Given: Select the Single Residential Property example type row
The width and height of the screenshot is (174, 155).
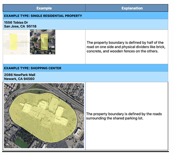Looking at the screenshot, I should [x=85, y=16].
